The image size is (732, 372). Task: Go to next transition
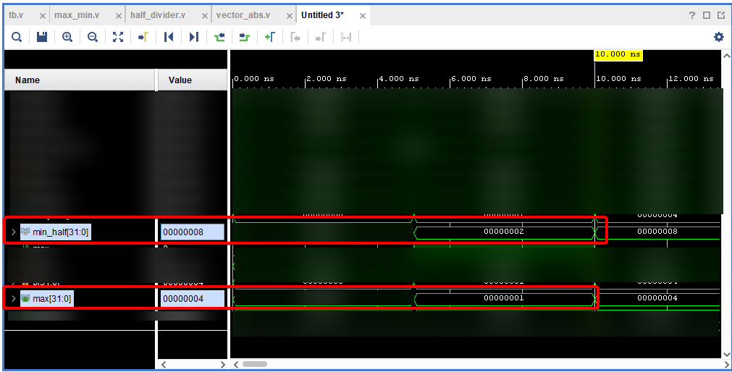[x=245, y=37]
